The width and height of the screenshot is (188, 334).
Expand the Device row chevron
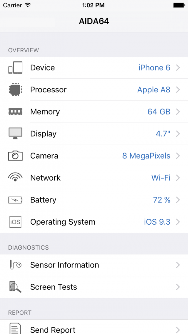coord(178,68)
